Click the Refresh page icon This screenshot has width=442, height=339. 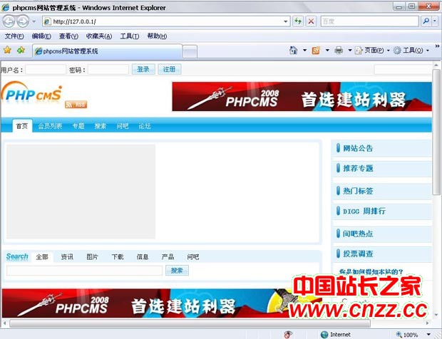click(298, 21)
